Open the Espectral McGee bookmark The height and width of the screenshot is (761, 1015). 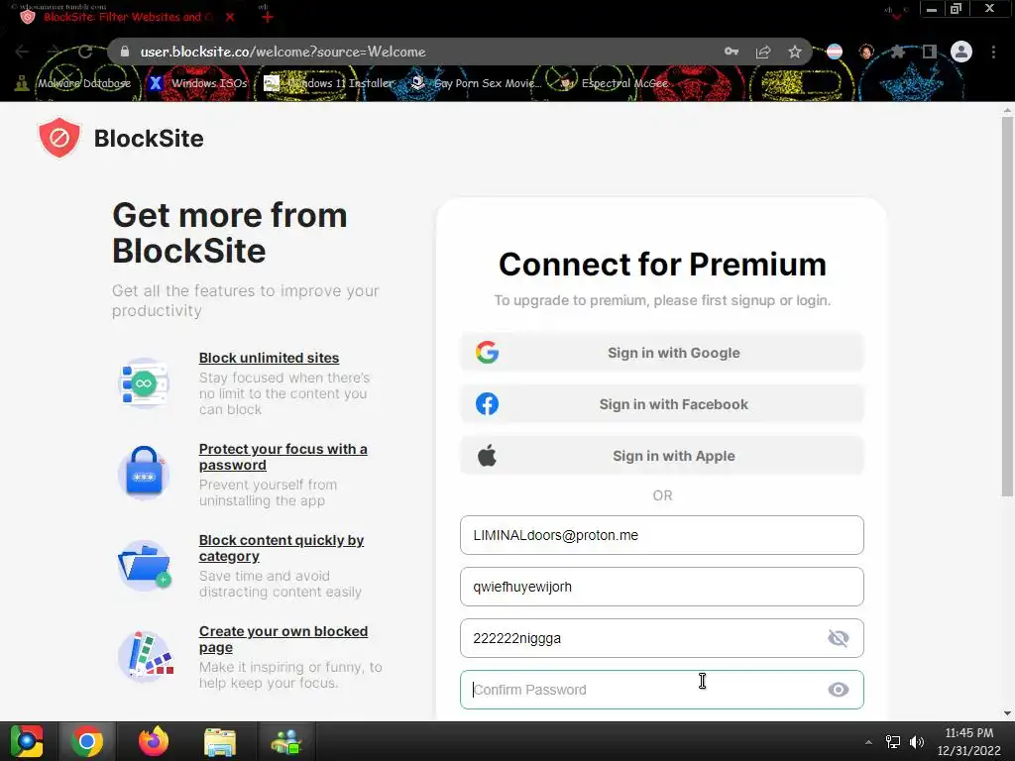click(x=614, y=83)
